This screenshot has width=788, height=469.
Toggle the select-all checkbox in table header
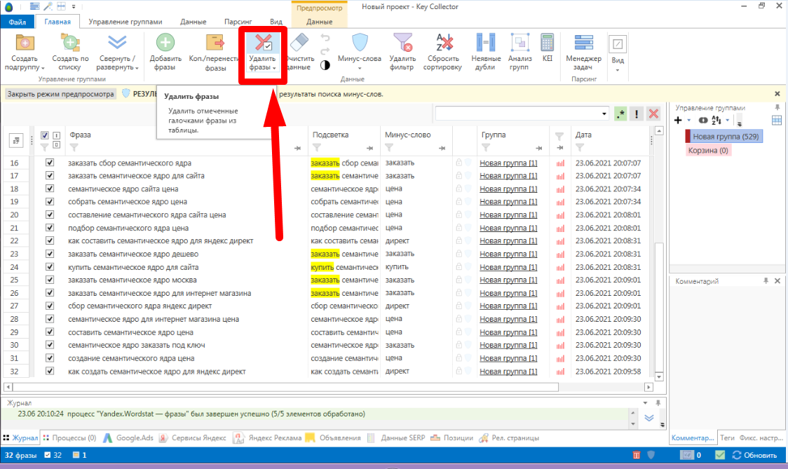pos(45,135)
